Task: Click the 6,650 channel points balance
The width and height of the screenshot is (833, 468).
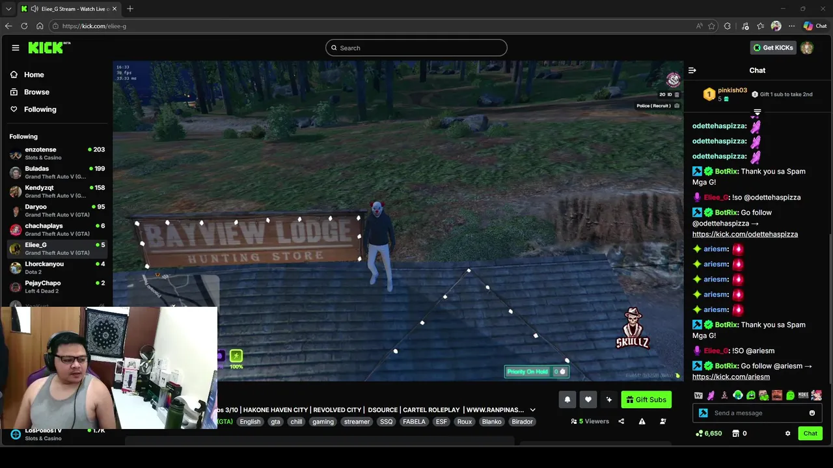Action: point(709,434)
